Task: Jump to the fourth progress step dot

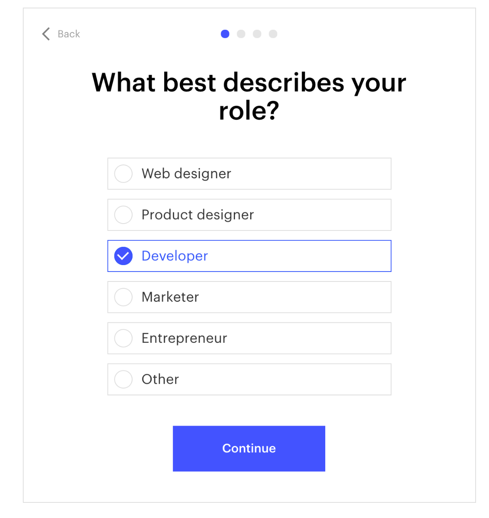Action: (273, 34)
